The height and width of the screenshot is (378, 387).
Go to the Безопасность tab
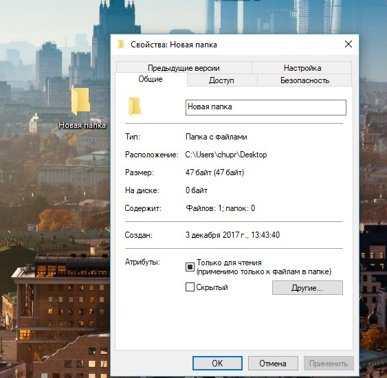(305, 80)
